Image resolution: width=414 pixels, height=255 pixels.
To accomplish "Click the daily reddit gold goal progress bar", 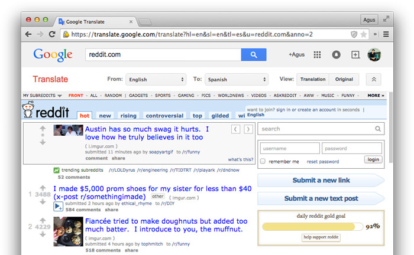I will click(313, 227).
